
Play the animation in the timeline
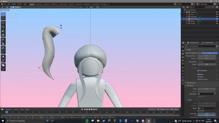click(x=92, y=109)
